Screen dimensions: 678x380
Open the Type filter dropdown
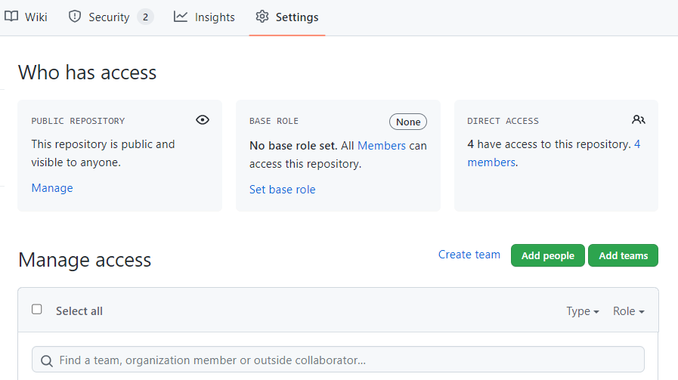(582, 311)
